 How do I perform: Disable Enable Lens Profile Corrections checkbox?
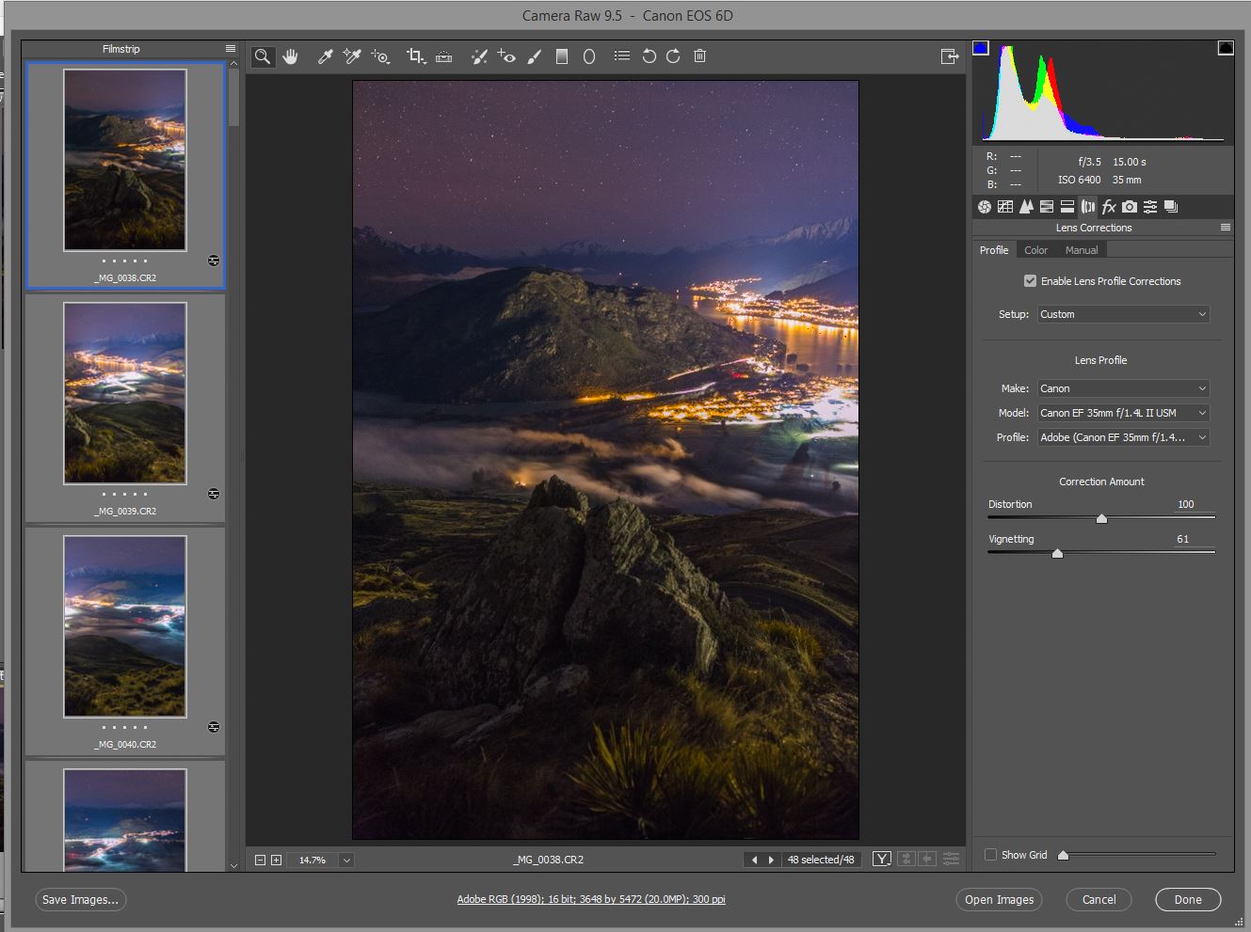(1030, 281)
